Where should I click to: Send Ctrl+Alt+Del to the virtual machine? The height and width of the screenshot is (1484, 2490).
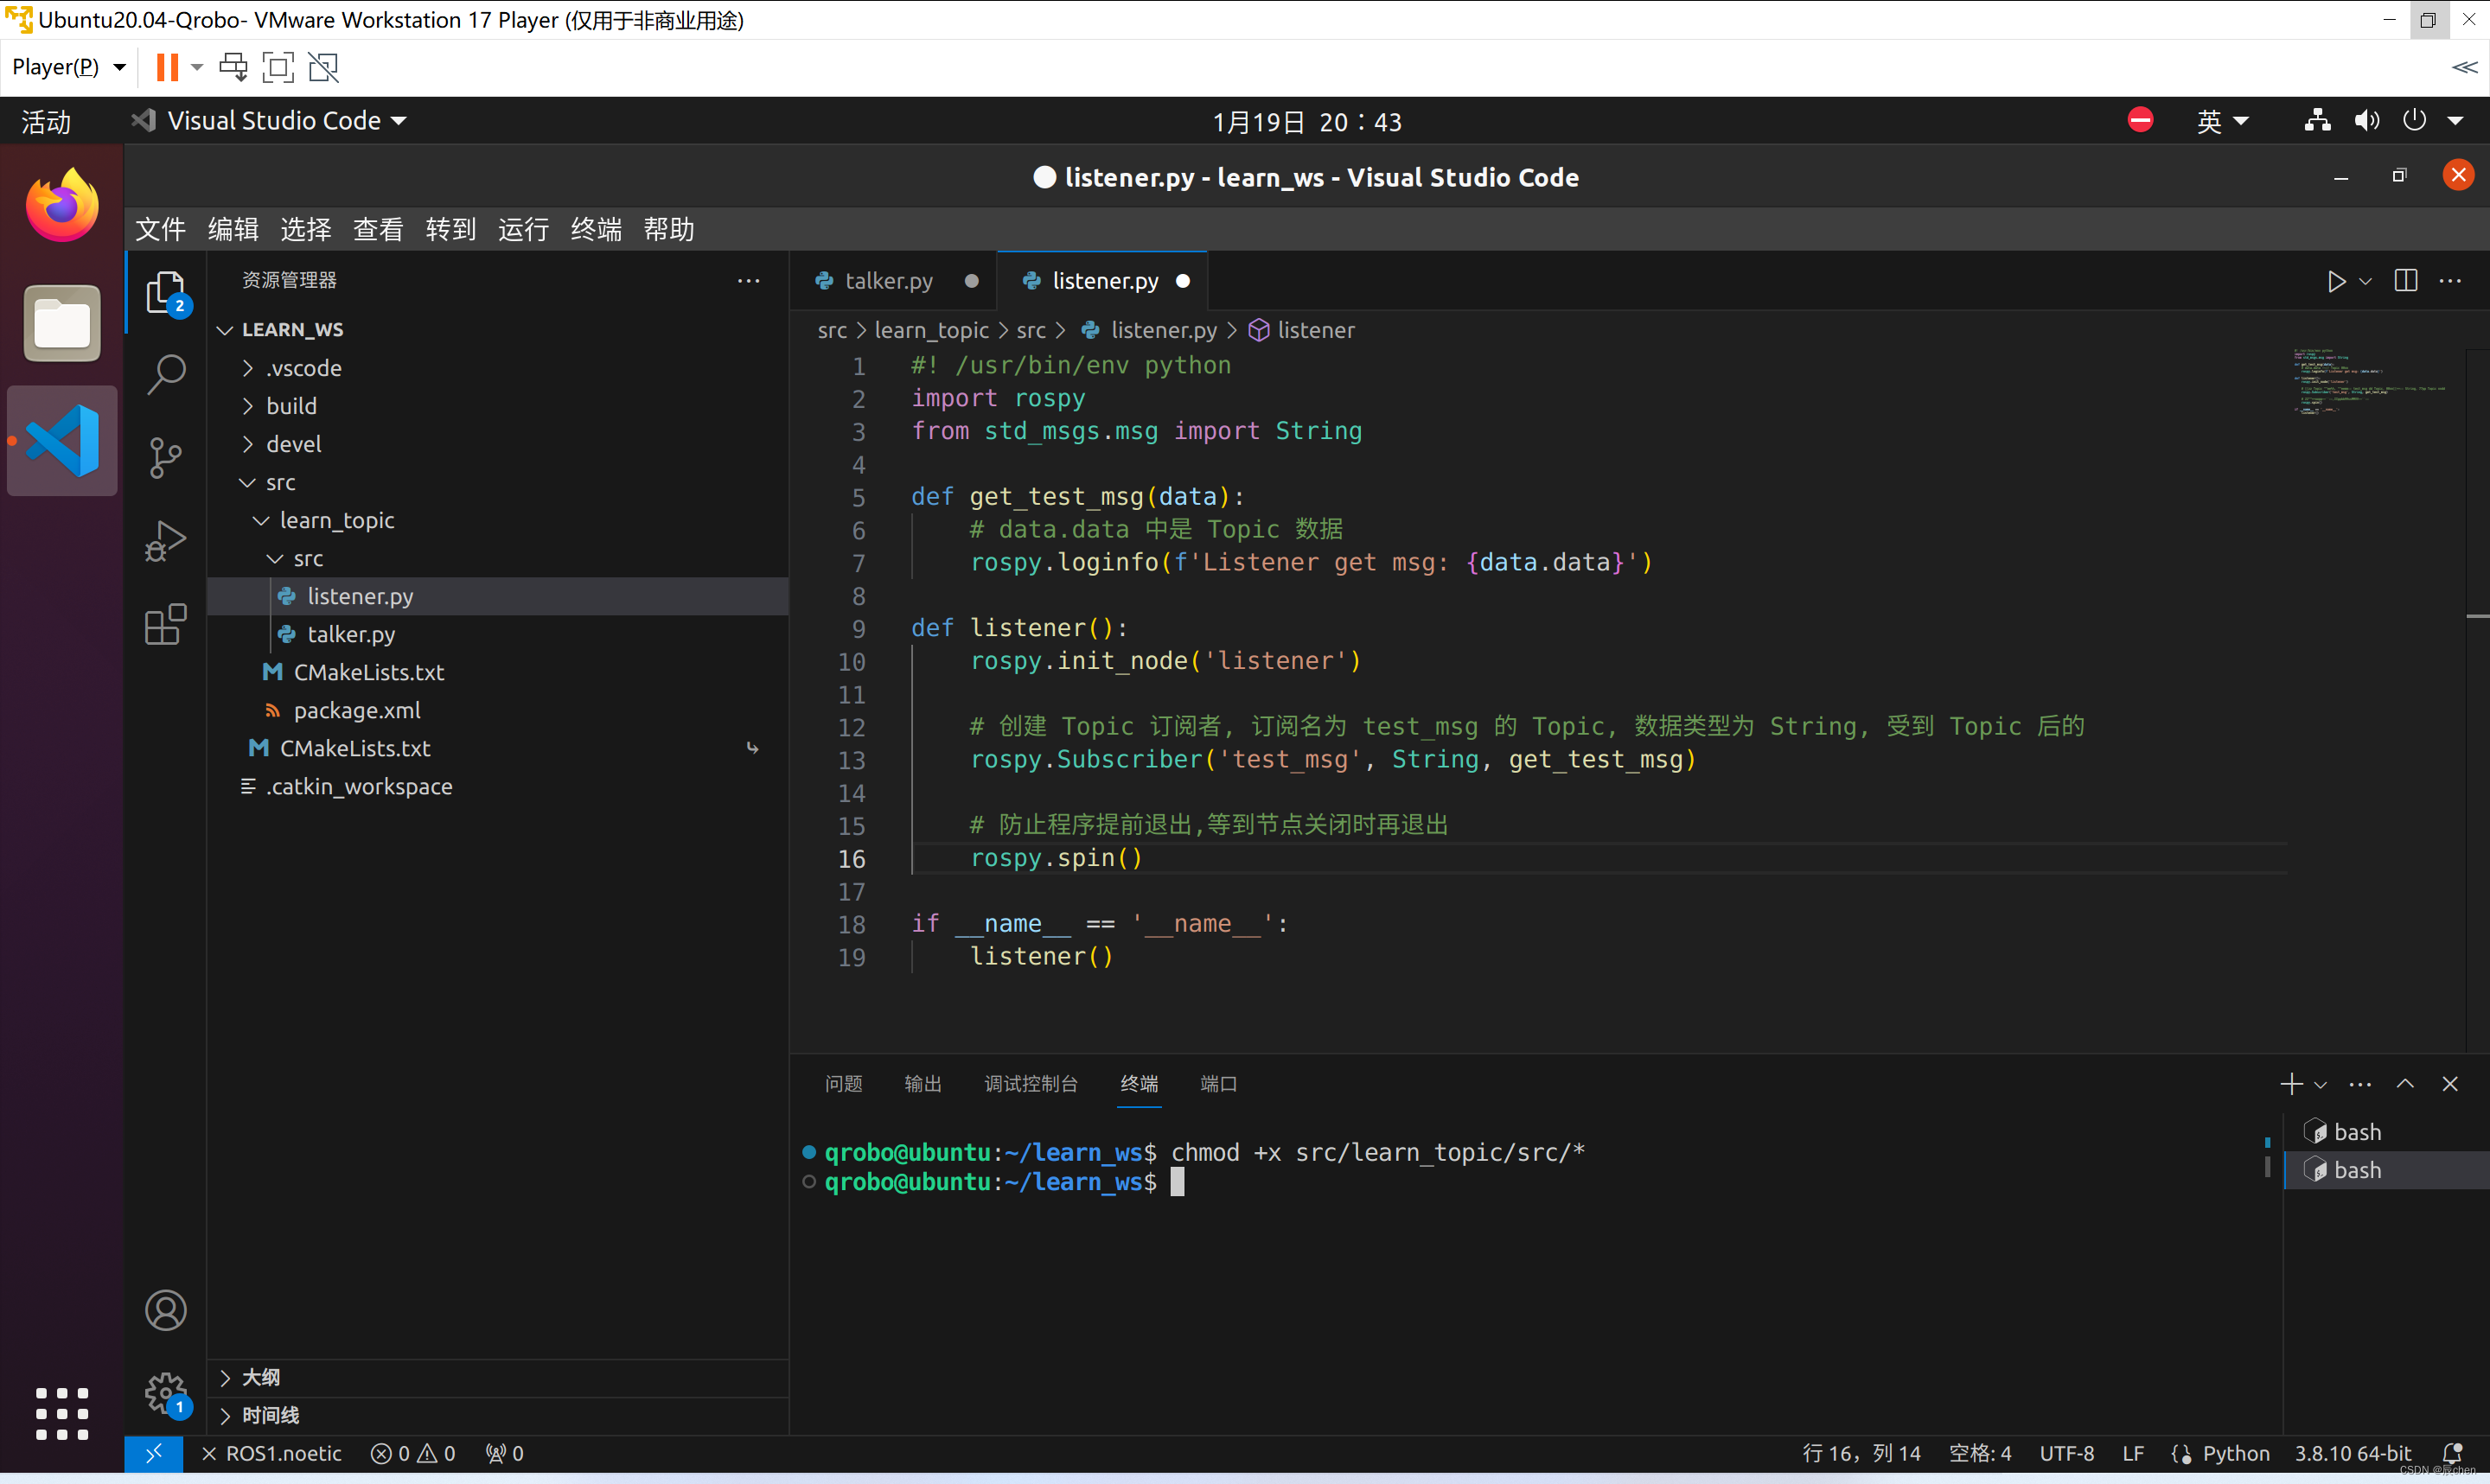click(234, 67)
